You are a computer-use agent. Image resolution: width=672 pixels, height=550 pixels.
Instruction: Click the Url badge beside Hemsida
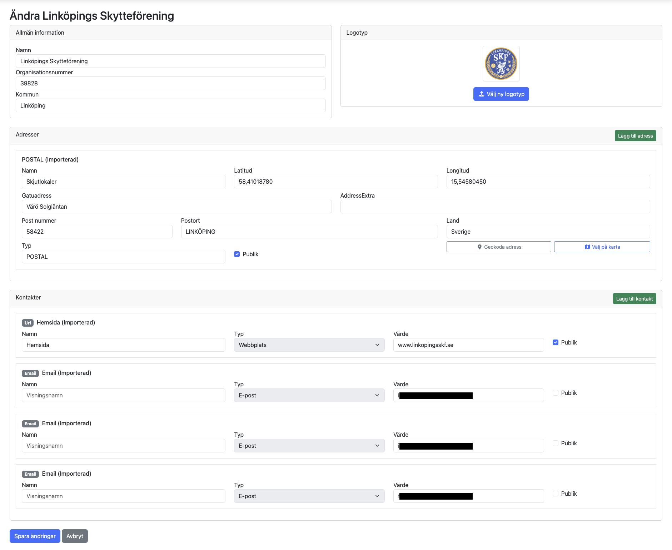tap(28, 323)
